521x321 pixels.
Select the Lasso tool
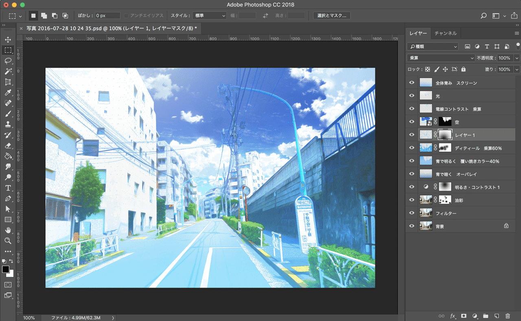8,61
